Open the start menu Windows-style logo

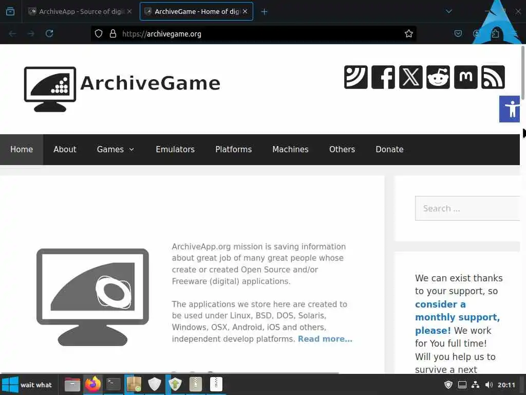click(x=10, y=385)
